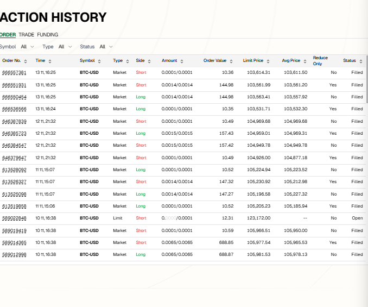View order 613519858 details
The width and height of the screenshot is (368, 307).
14,206
